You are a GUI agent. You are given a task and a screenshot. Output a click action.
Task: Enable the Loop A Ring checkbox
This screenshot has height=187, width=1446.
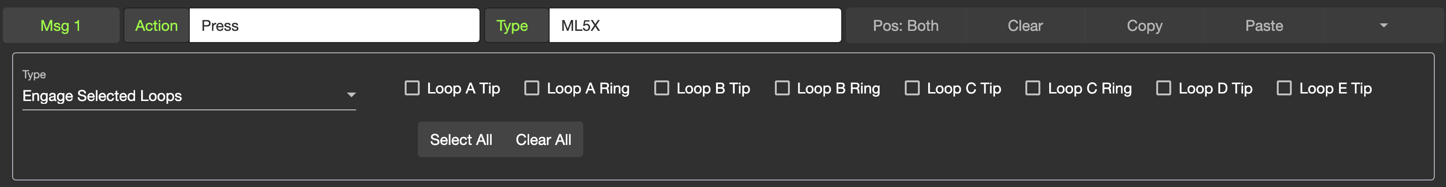(x=531, y=88)
